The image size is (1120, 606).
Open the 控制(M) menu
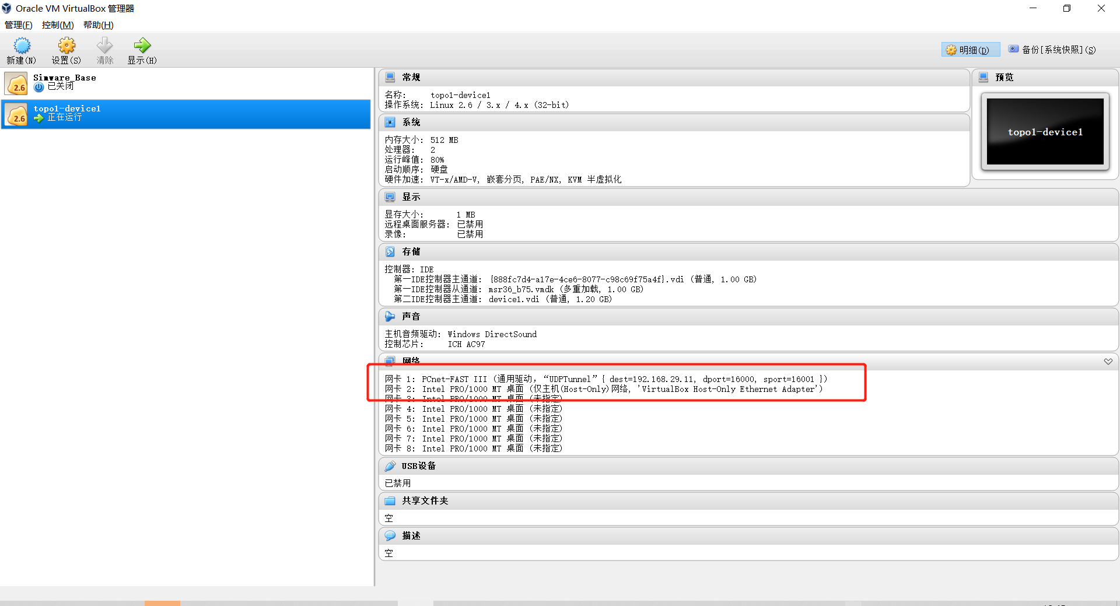(58, 24)
